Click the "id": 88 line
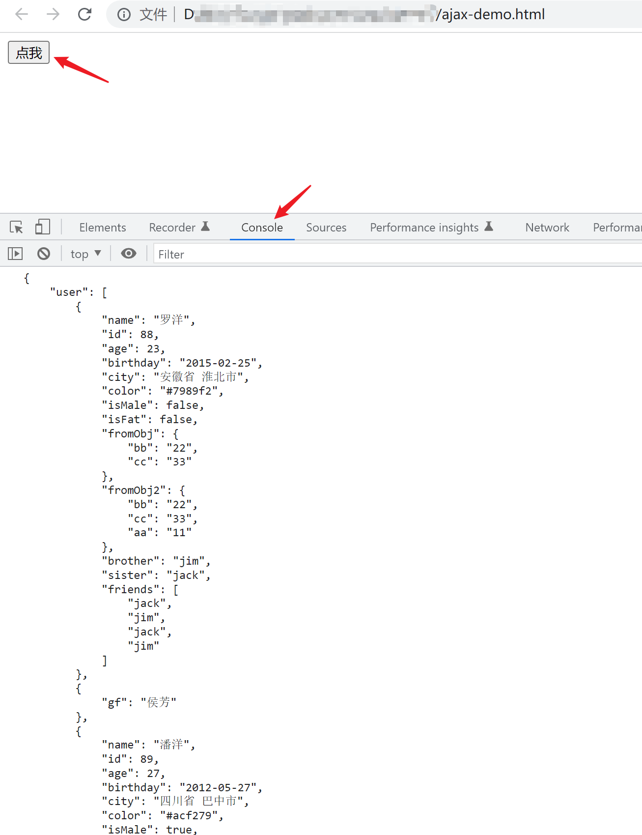The height and width of the screenshot is (835, 642). coord(130,335)
